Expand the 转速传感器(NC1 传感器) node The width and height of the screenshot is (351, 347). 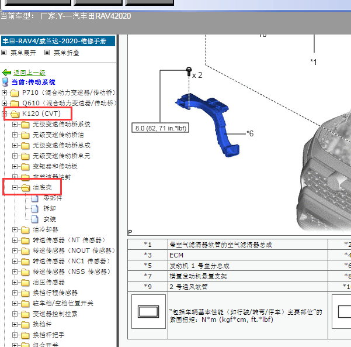(15, 261)
